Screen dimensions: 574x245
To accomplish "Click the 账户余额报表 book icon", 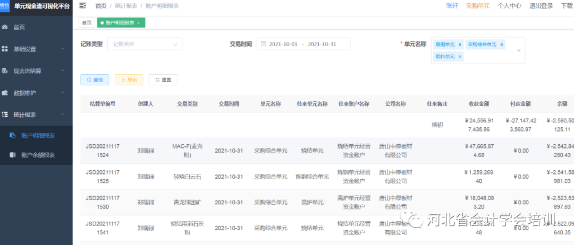I will coord(13,155).
